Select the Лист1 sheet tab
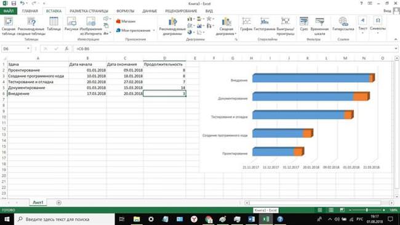The height and width of the screenshot is (225, 400). click(x=38, y=202)
